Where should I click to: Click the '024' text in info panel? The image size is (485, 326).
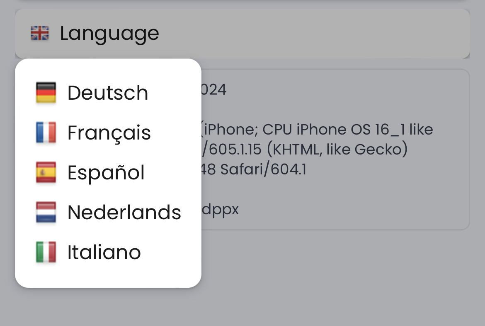click(214, 90)
